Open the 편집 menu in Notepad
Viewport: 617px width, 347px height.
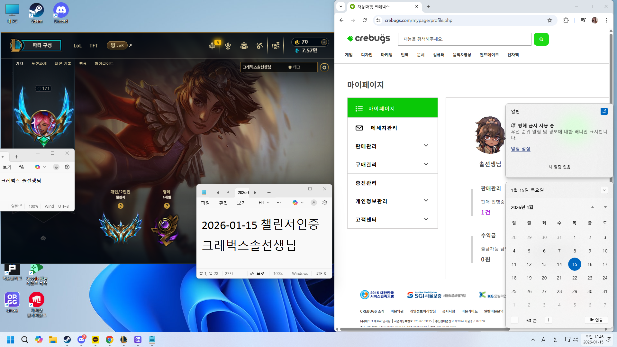point(223,203)
